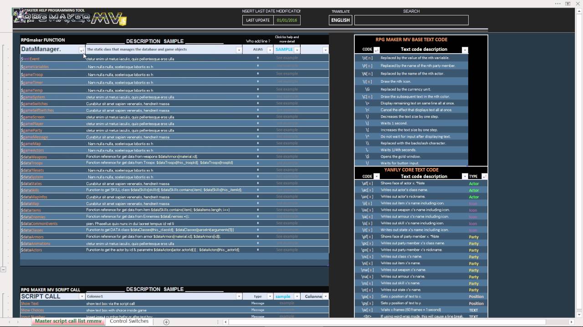Select the Position type cell in the \px[x] row
This screenshot has height=327, width=583.
[x=476, y=297]
